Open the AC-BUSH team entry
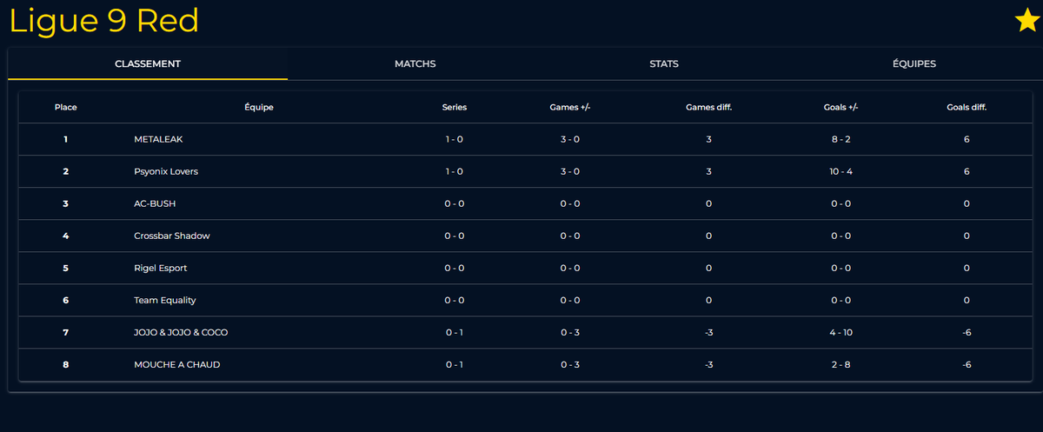The height and width of the screenshot is (432, 1043). point(156,203)
